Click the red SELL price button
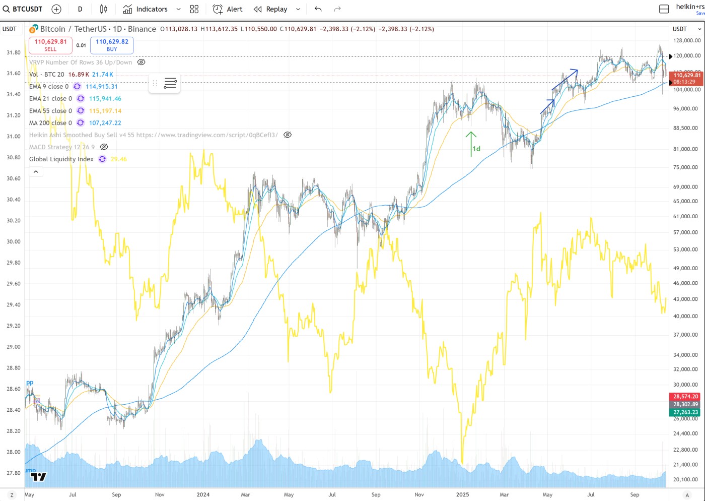Screen dimensions: 705x501 coord(50,45)
